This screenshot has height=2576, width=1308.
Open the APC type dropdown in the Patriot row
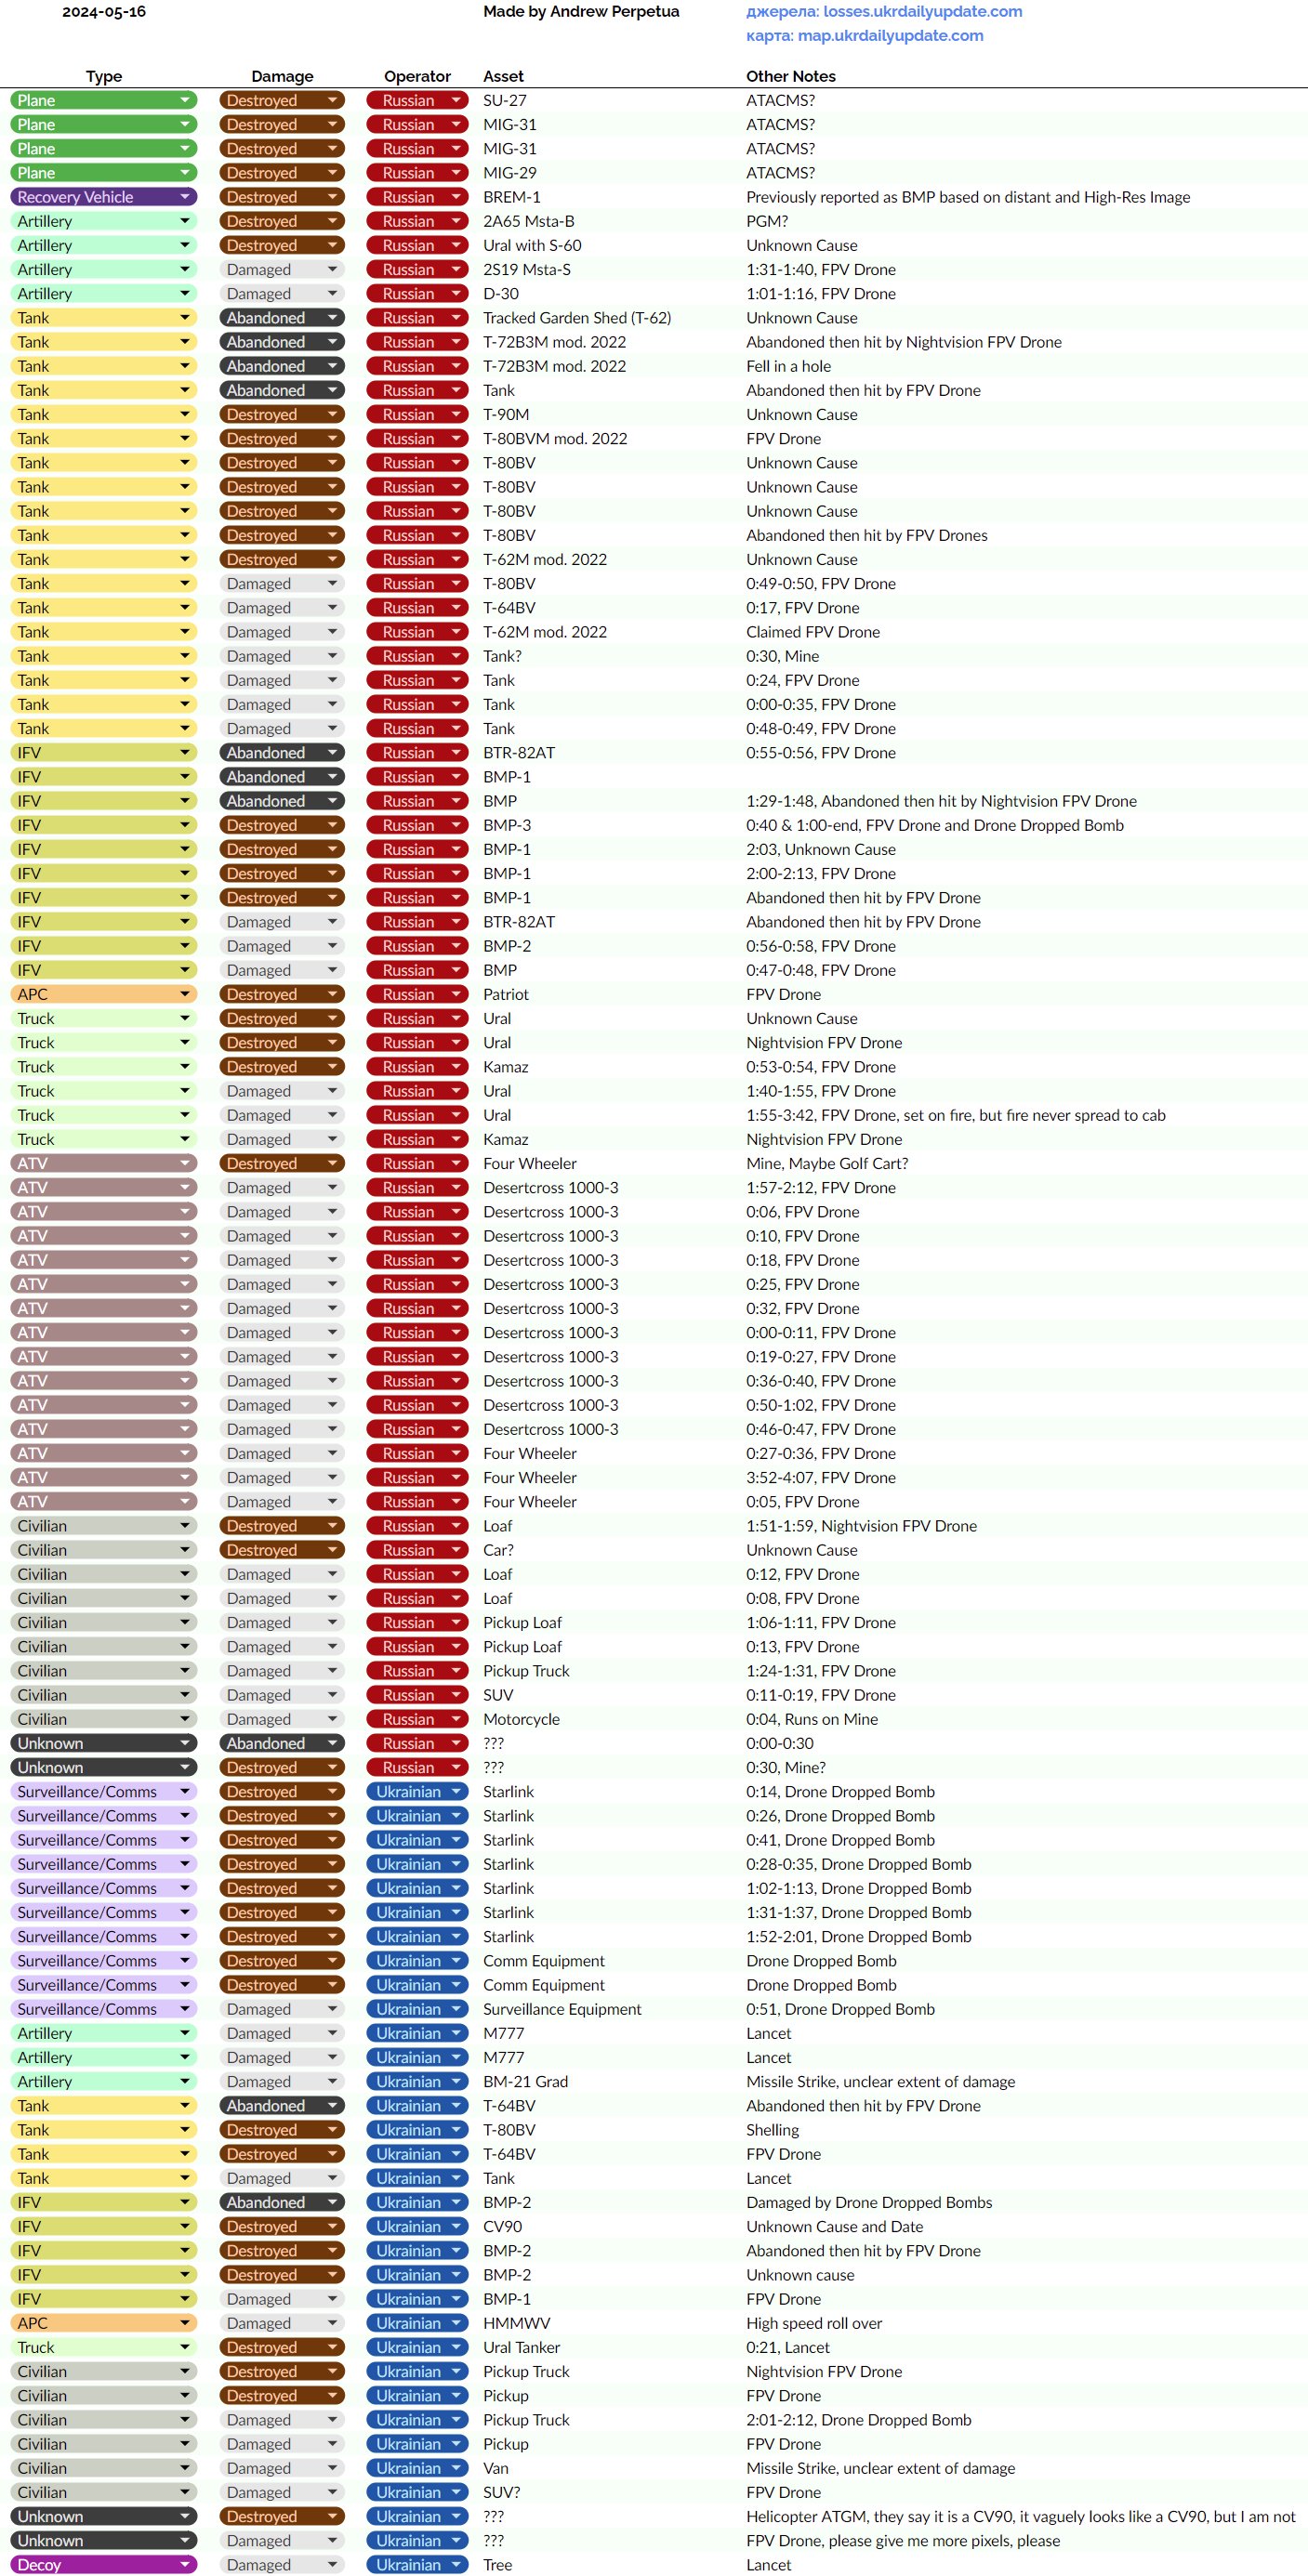click(x=104, y=994)
